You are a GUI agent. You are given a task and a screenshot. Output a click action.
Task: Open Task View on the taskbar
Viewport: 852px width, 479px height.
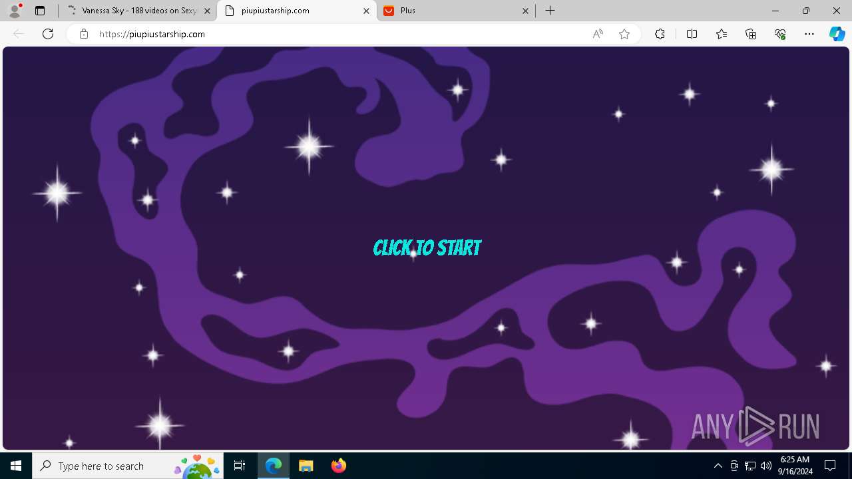coord(240,466)
